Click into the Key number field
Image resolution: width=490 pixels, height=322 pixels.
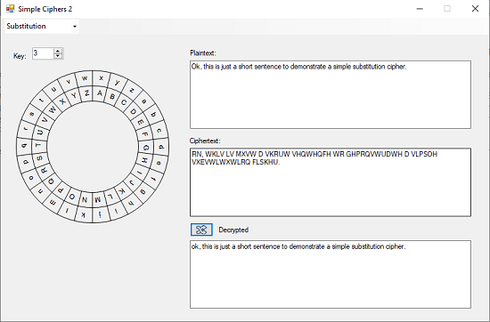pos(44,53)
